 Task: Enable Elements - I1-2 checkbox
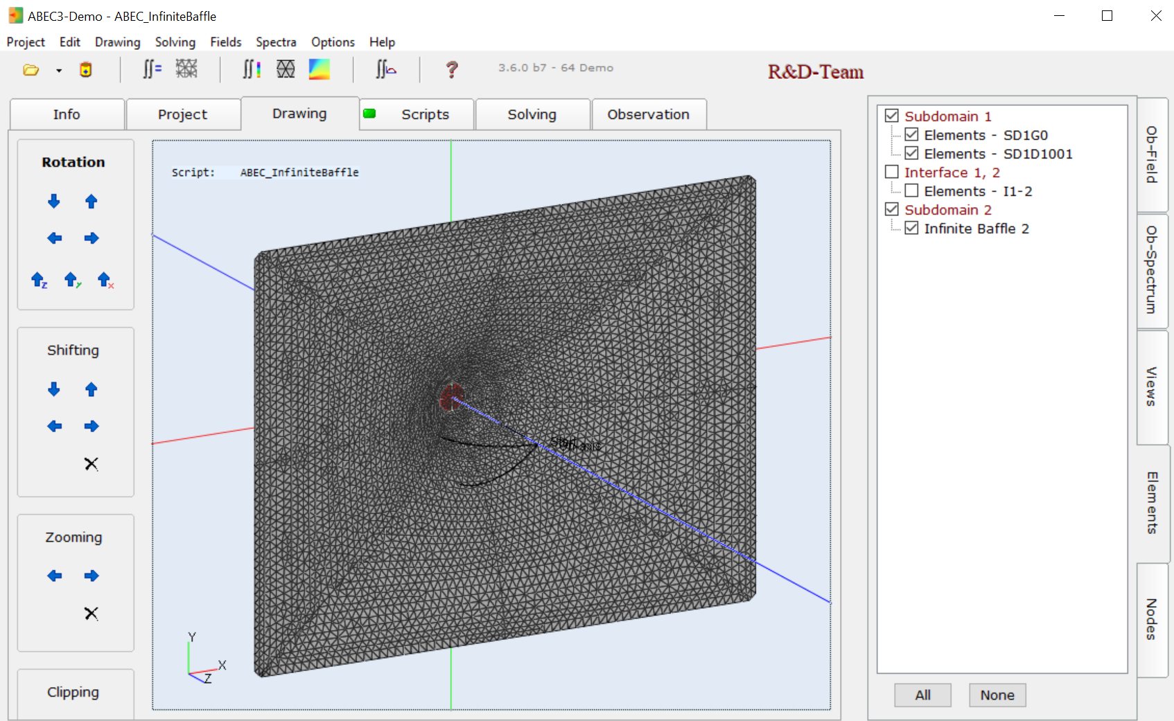tap(911, 190)
